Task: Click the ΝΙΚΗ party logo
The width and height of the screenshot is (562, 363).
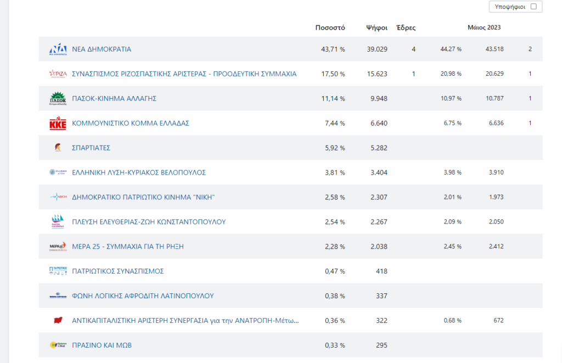Action: coord(58,197)
